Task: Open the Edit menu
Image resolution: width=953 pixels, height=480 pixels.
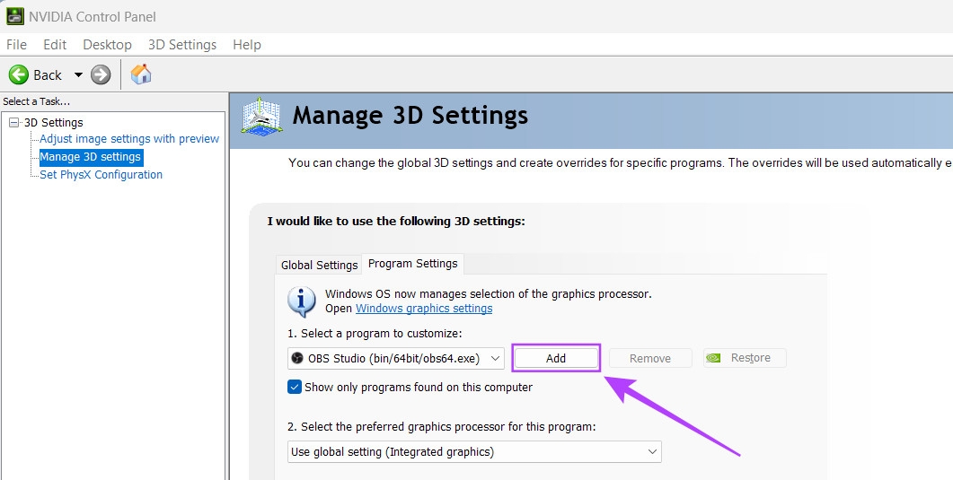Action: click(55, 45)
